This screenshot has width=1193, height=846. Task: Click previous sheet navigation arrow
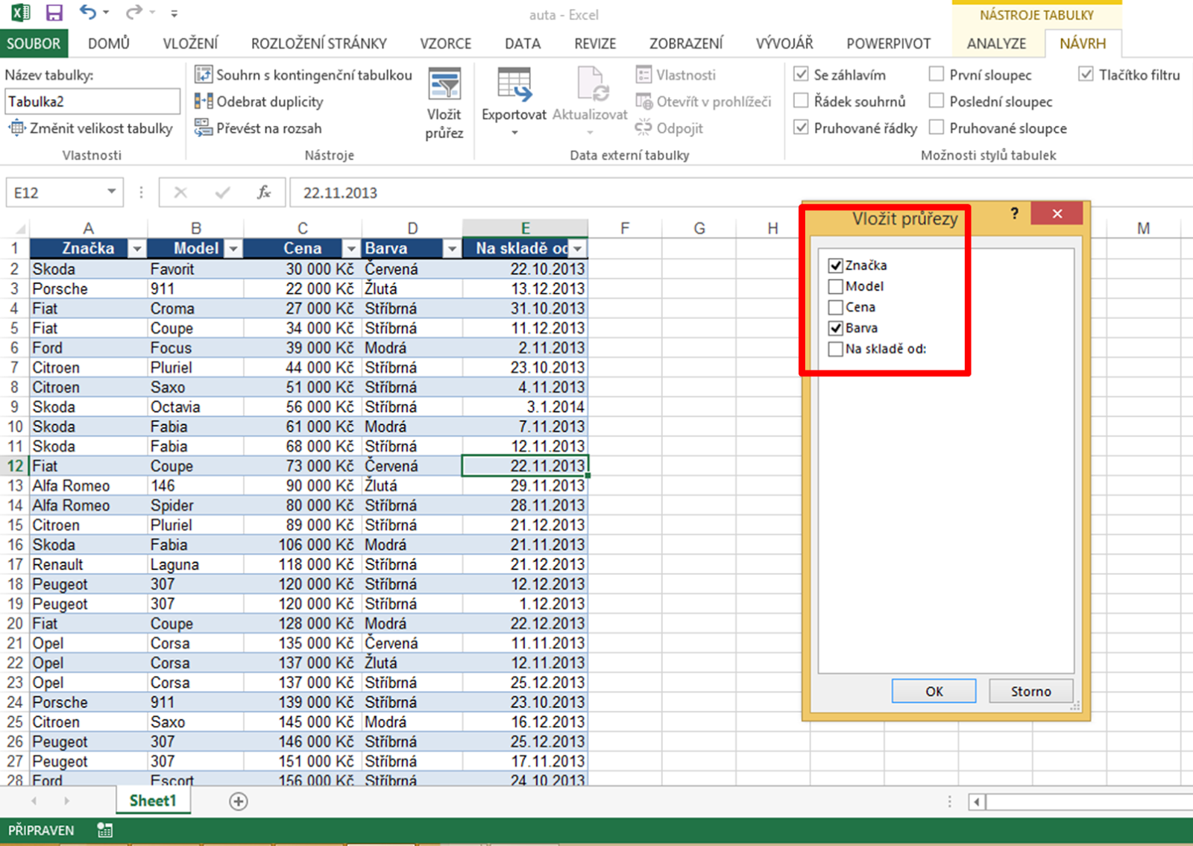[34, 801]
